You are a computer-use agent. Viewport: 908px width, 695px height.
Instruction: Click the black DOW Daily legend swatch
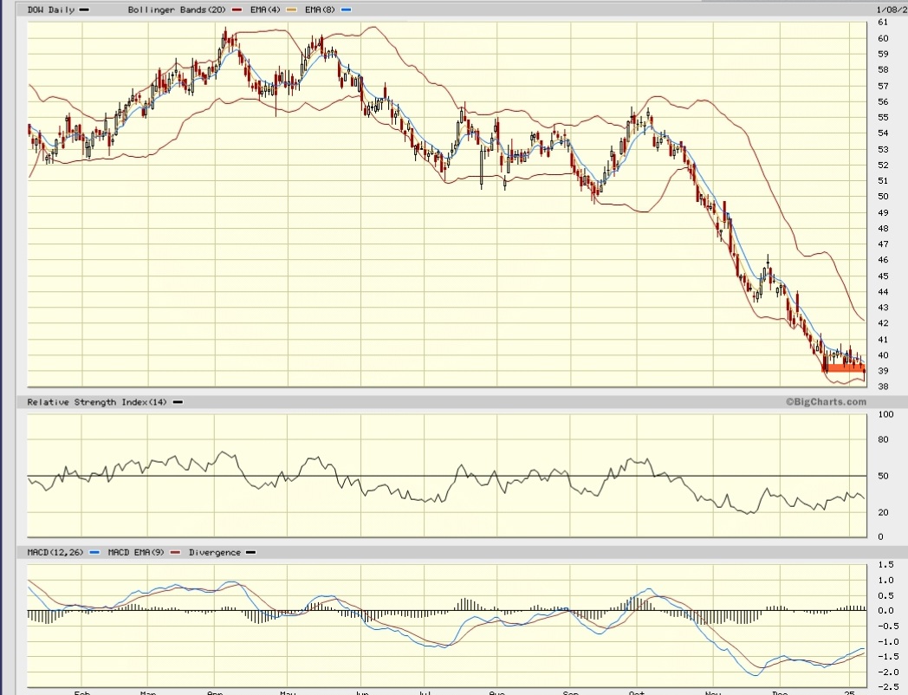tap(84, 10)
